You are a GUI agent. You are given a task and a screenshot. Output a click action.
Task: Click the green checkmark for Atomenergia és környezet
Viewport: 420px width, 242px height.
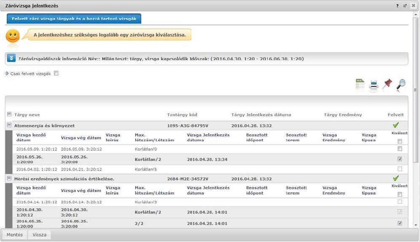(396, 125)
